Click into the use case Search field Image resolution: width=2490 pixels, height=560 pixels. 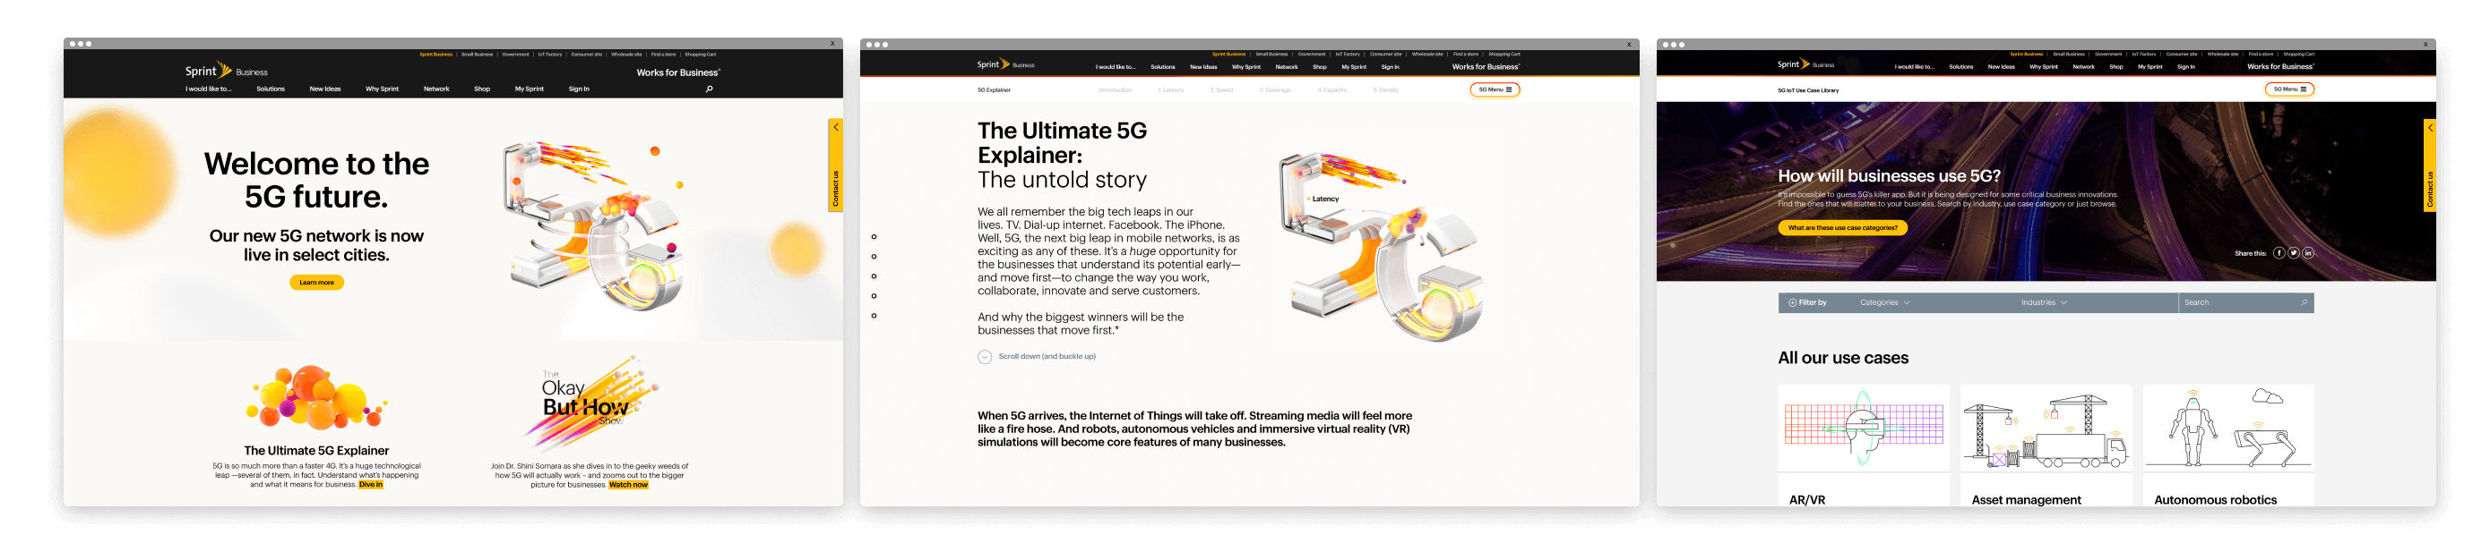click(2245, 302)
